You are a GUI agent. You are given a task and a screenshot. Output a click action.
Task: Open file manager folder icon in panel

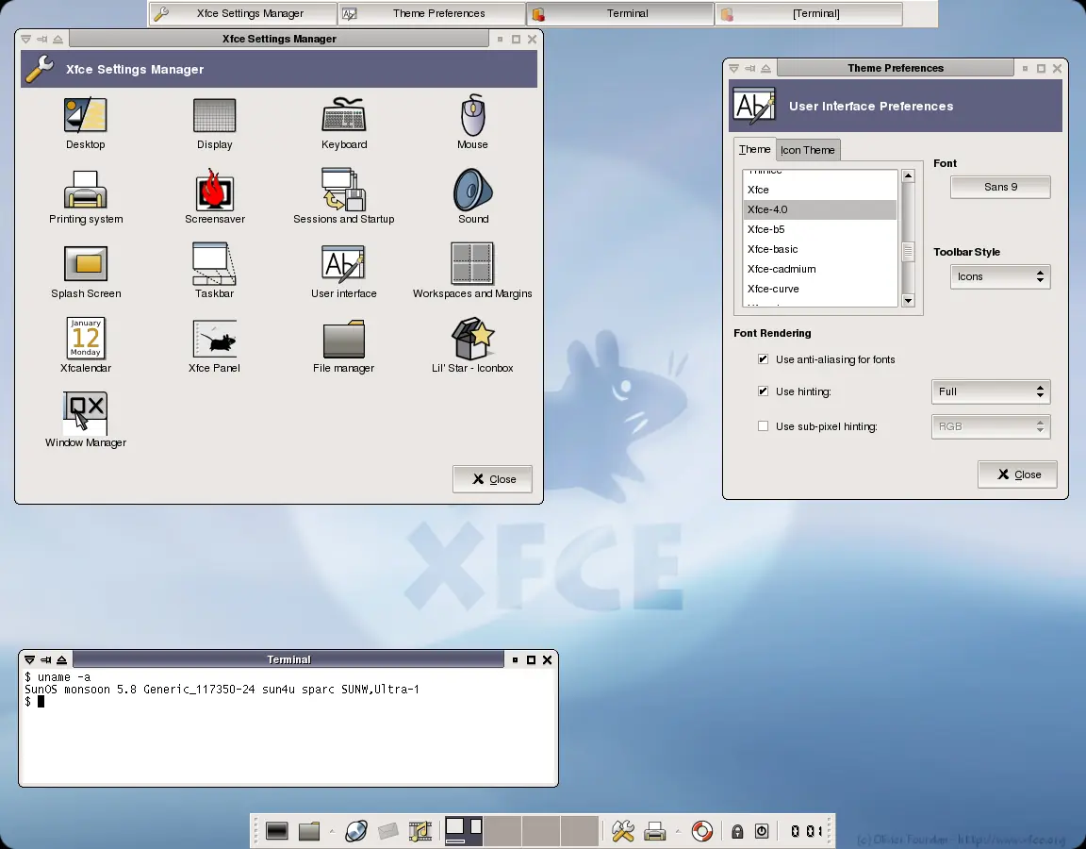(x=309, y=831)
